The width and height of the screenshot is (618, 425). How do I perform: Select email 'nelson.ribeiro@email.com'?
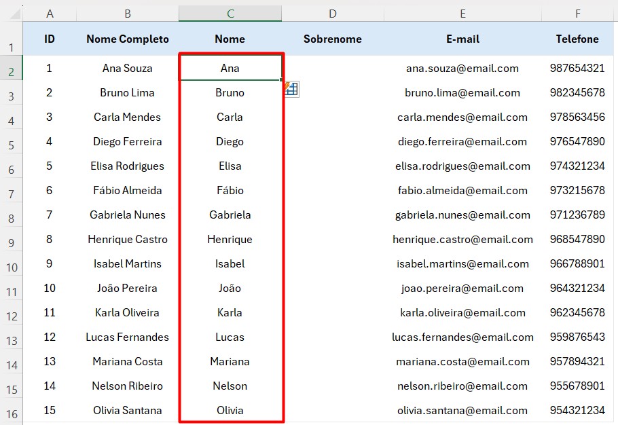click(462, 386)
